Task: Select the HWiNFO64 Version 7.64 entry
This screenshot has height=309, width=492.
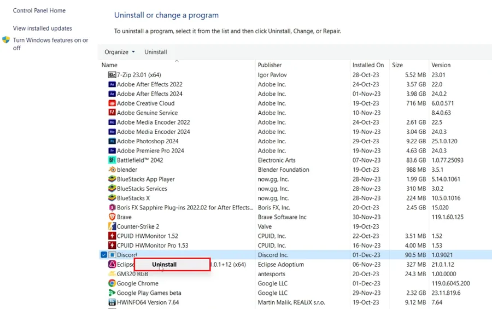Action: click(x=148, y=302)
